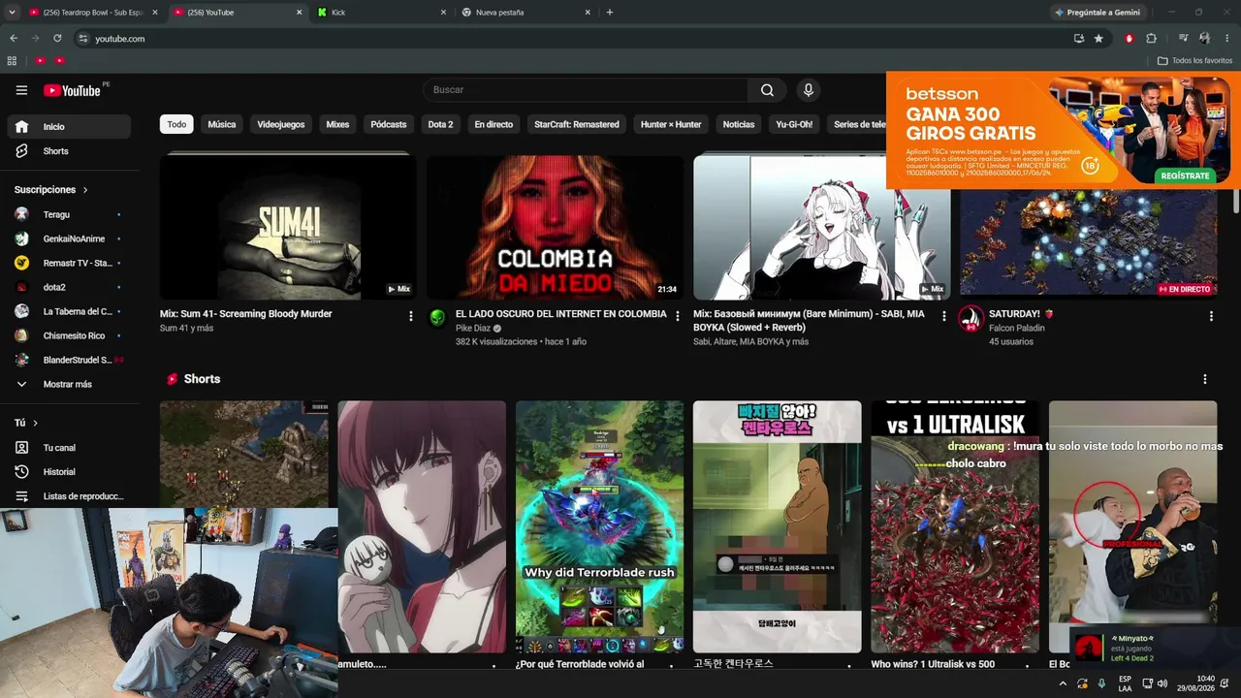Open the Chismesito Rico channel
Viewport: 1241px width, 698px height.
[x=69, y=335]
